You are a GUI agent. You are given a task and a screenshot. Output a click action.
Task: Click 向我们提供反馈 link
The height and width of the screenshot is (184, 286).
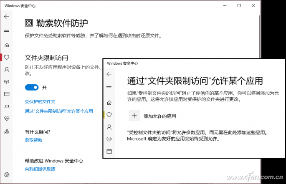(40, 169)
